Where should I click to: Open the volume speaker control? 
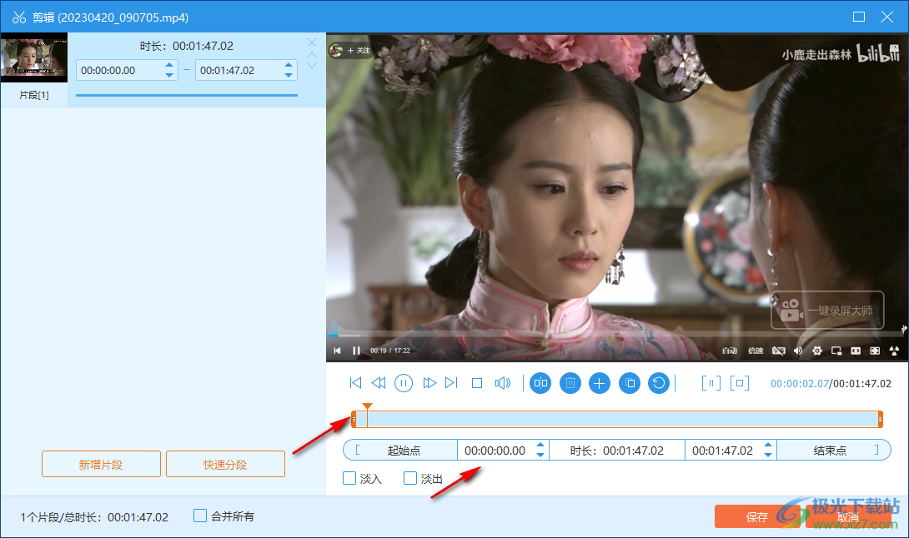coord(503,383)
